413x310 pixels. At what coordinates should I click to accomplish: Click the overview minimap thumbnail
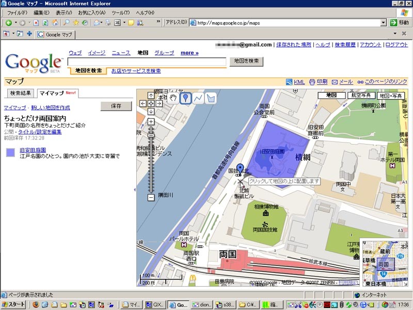pos(384,263)
